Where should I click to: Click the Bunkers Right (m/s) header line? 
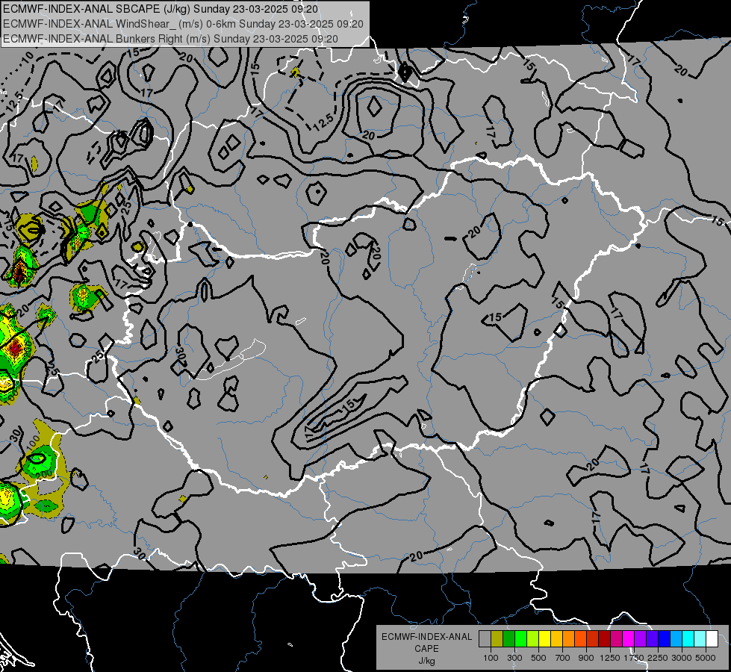171,39
